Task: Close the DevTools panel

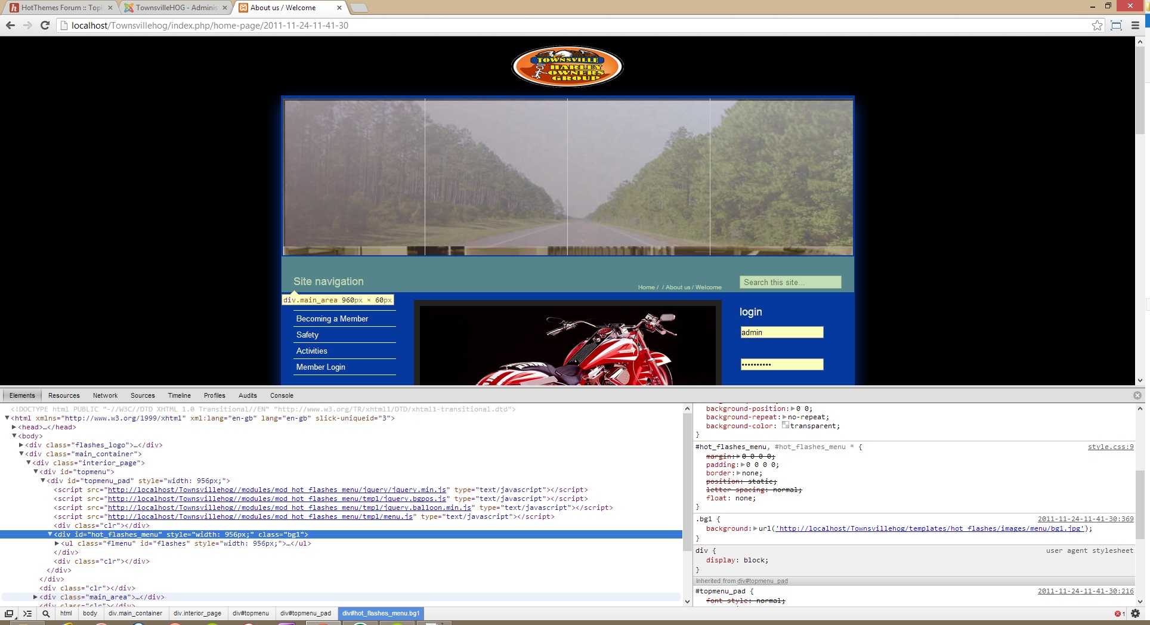Action: tap(1137, 395)
